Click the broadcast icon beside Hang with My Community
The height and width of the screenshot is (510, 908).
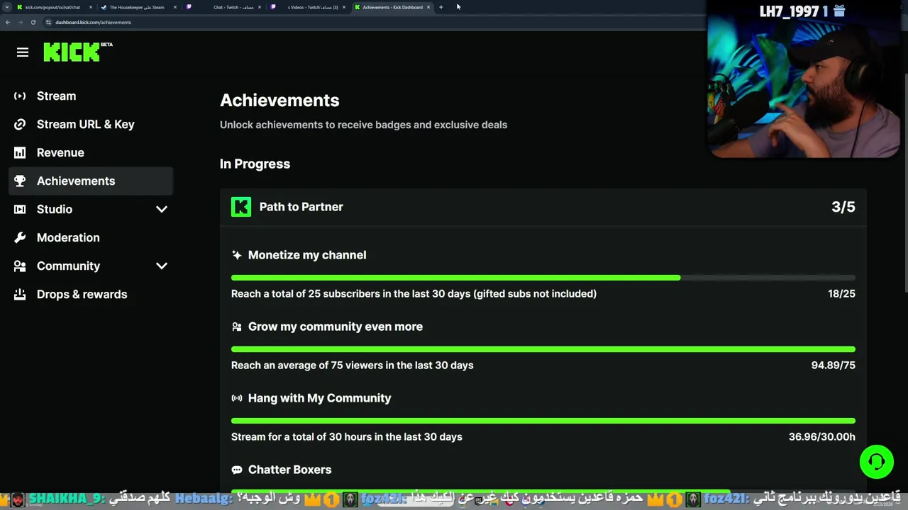click(x=237, y=398)
